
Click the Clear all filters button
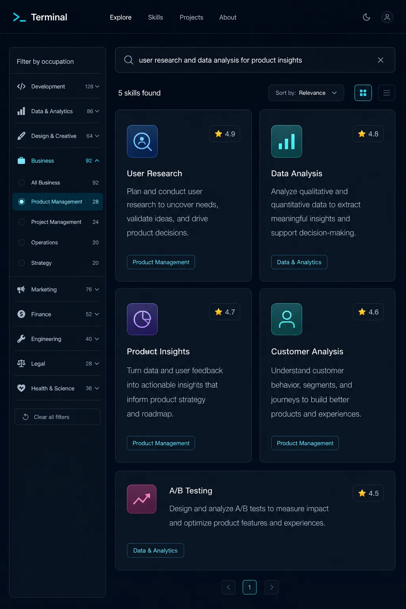[x=57, y=417]
